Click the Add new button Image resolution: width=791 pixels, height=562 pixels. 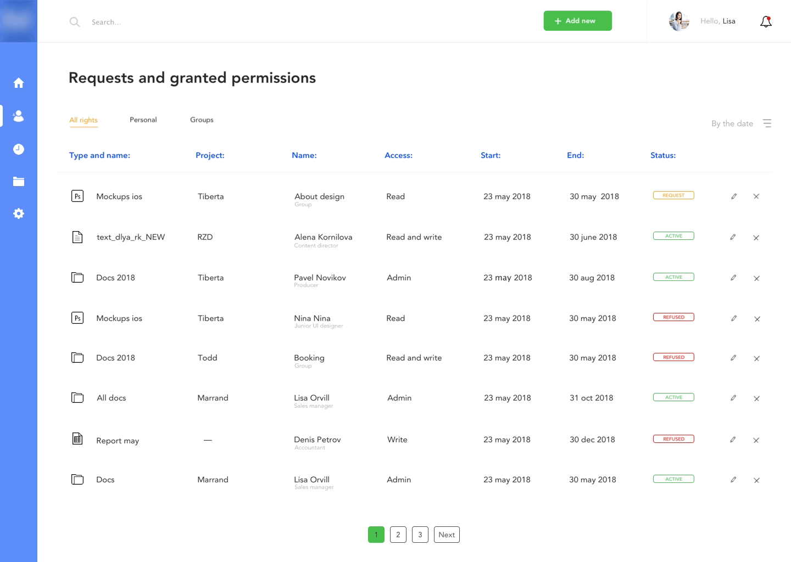[577, 21]
